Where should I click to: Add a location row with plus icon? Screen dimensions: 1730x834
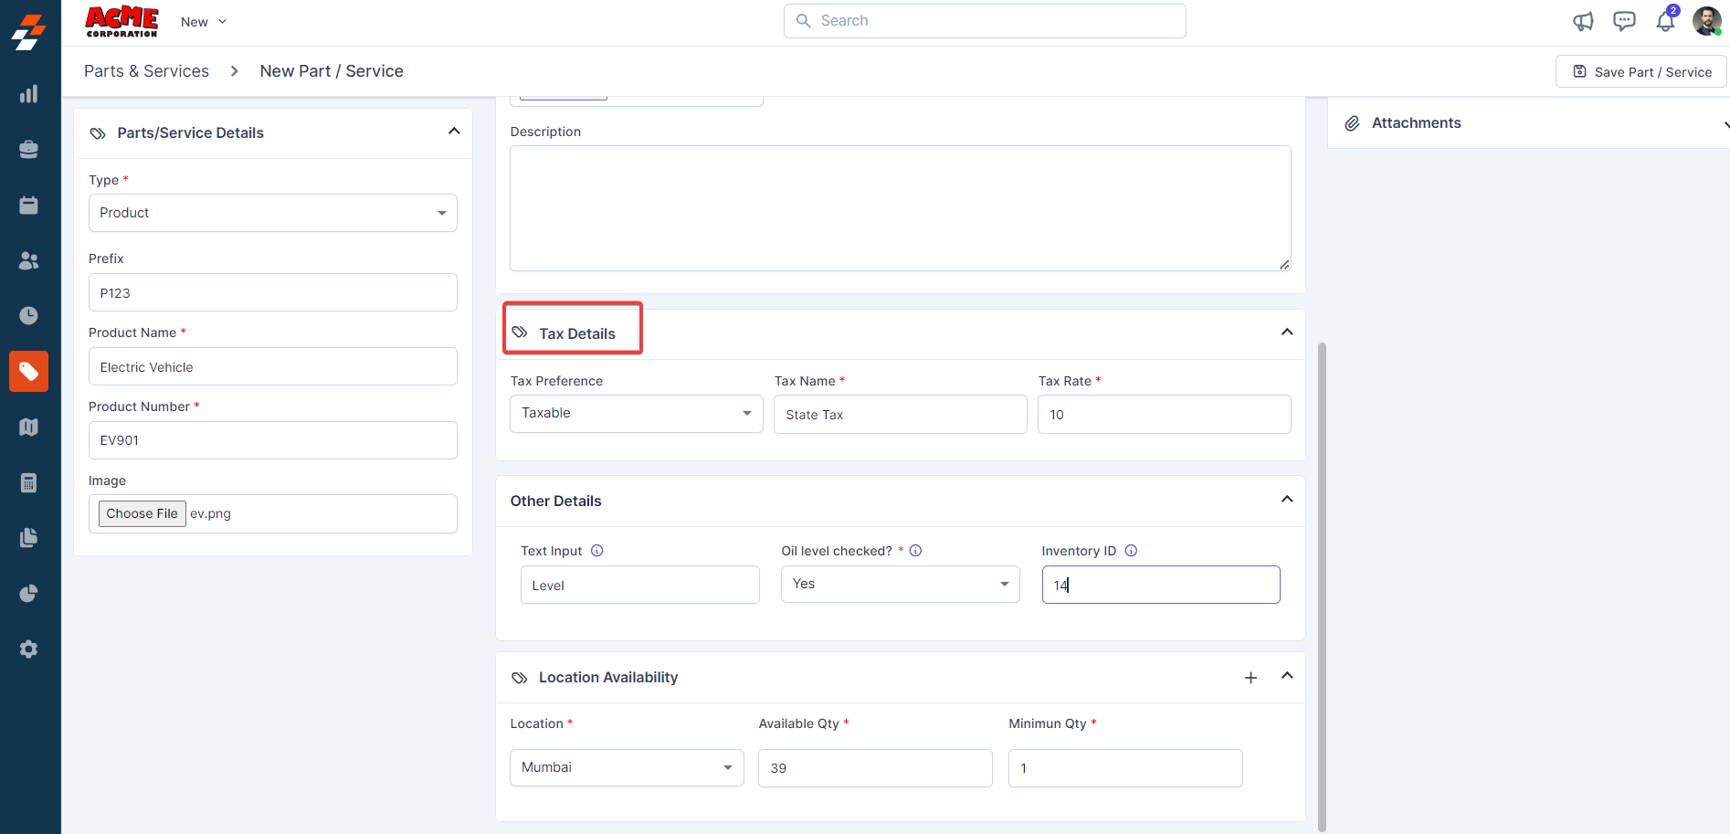1250,678
